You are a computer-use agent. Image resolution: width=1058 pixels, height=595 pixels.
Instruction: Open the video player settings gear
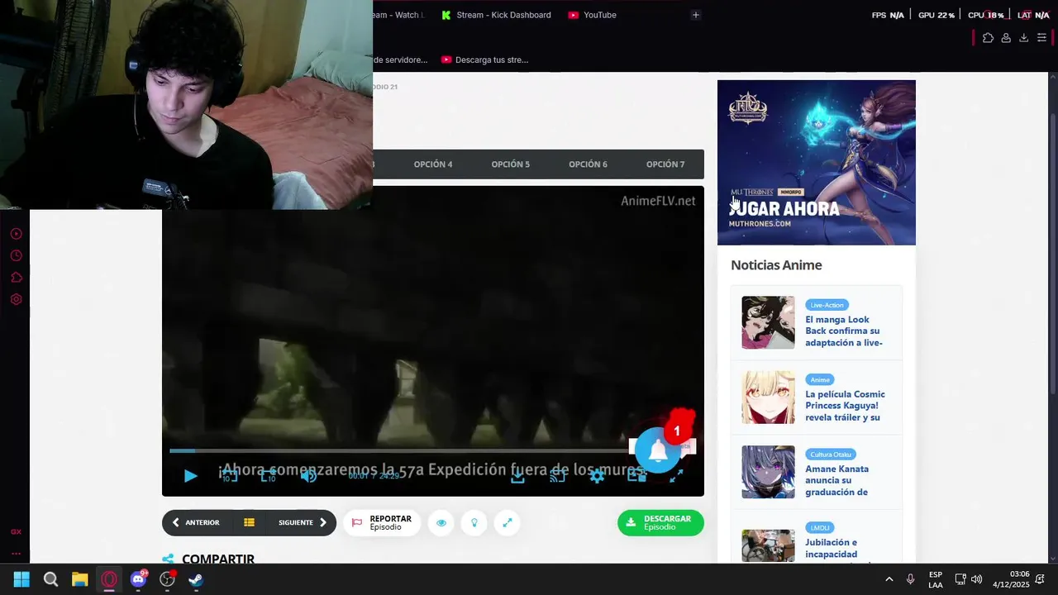point(597,476)
